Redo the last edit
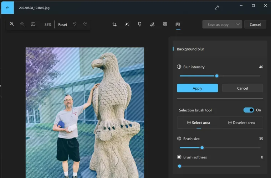Viewport: 271px width, 178px height. tap(85, 24)
